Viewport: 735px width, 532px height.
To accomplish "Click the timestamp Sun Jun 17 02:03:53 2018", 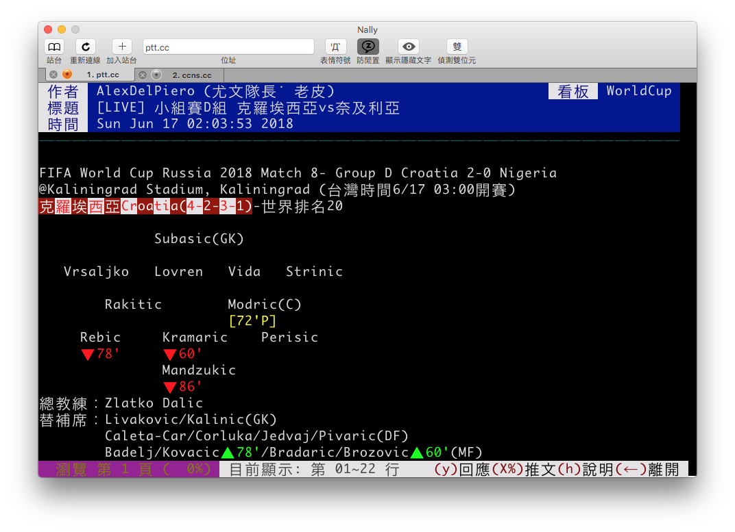I will pyautogui.click(x=195, y=124).
